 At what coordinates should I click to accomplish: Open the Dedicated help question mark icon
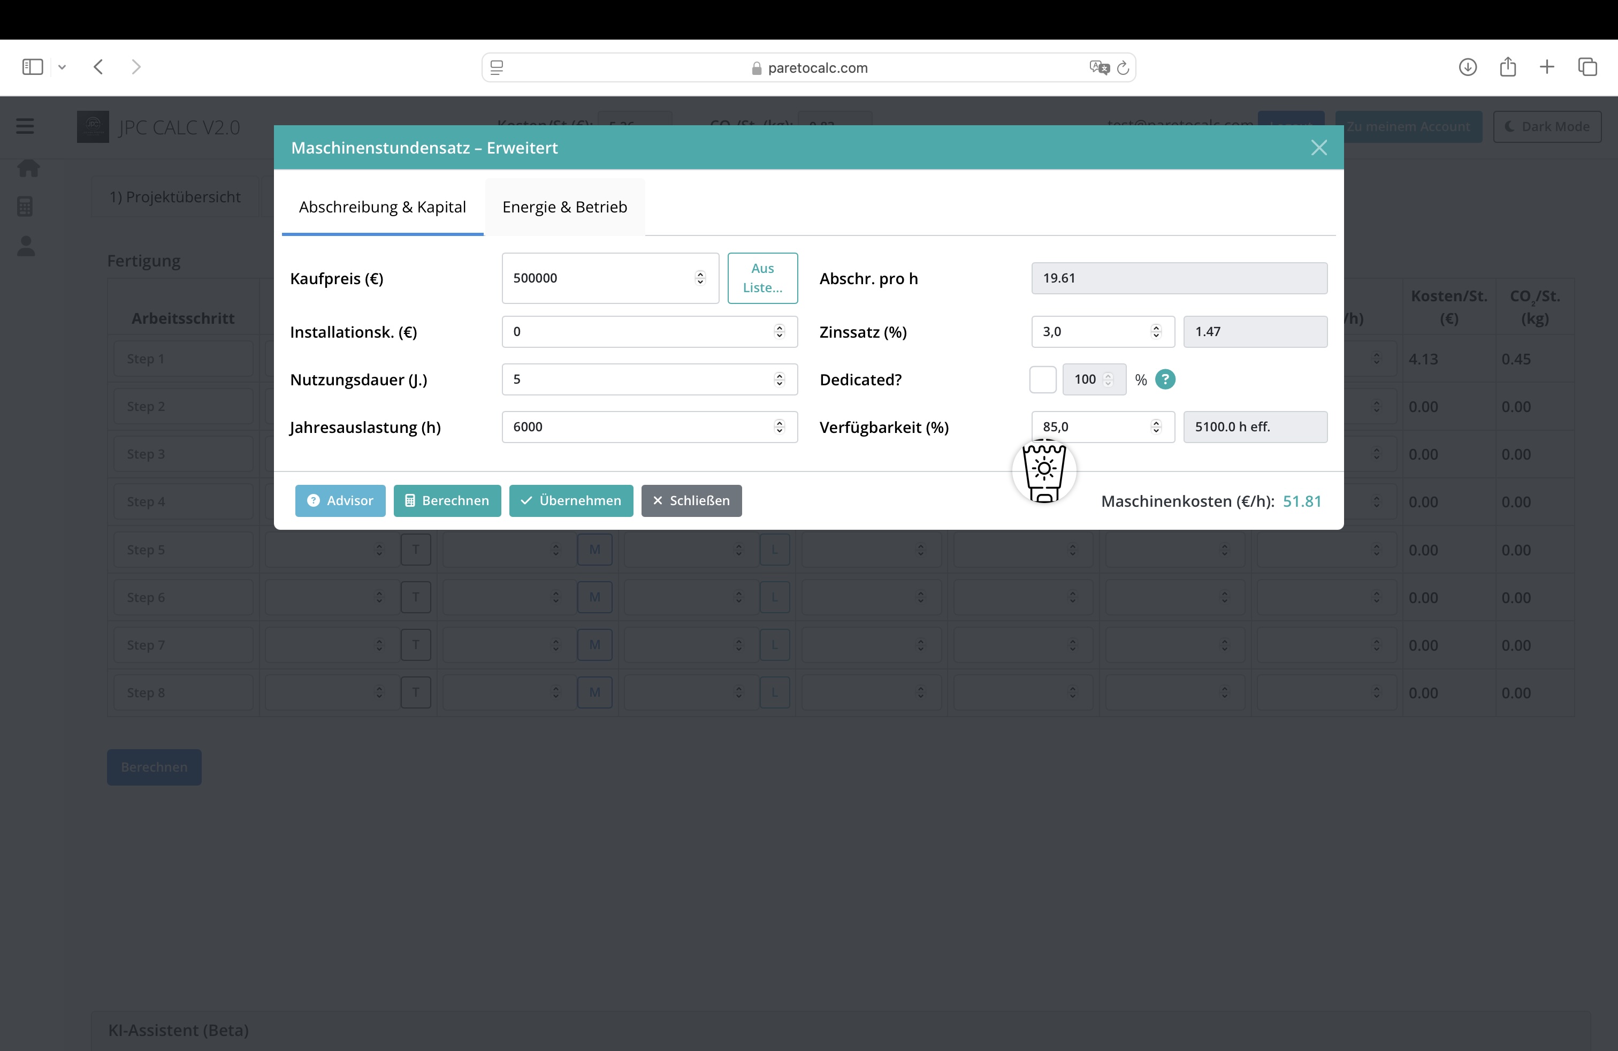point(1165,379)
